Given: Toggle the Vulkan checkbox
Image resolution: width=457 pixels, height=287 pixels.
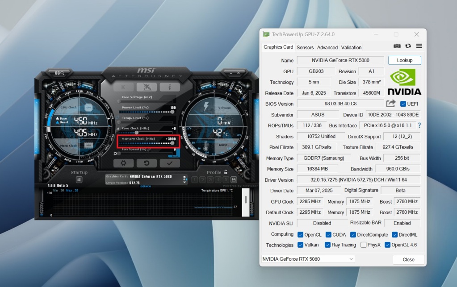Looking at the screenshot, I should coord(300,245).
